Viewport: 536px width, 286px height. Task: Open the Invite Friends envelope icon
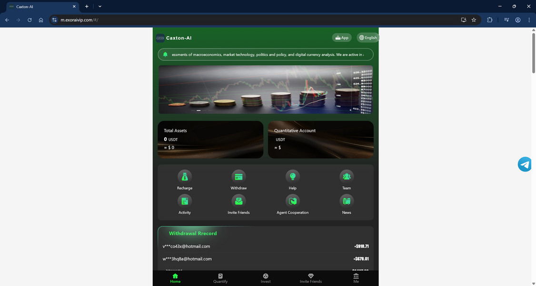[x=238, y=200]
